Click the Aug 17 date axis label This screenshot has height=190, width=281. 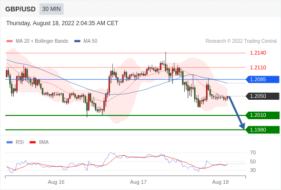click(138, 182)
